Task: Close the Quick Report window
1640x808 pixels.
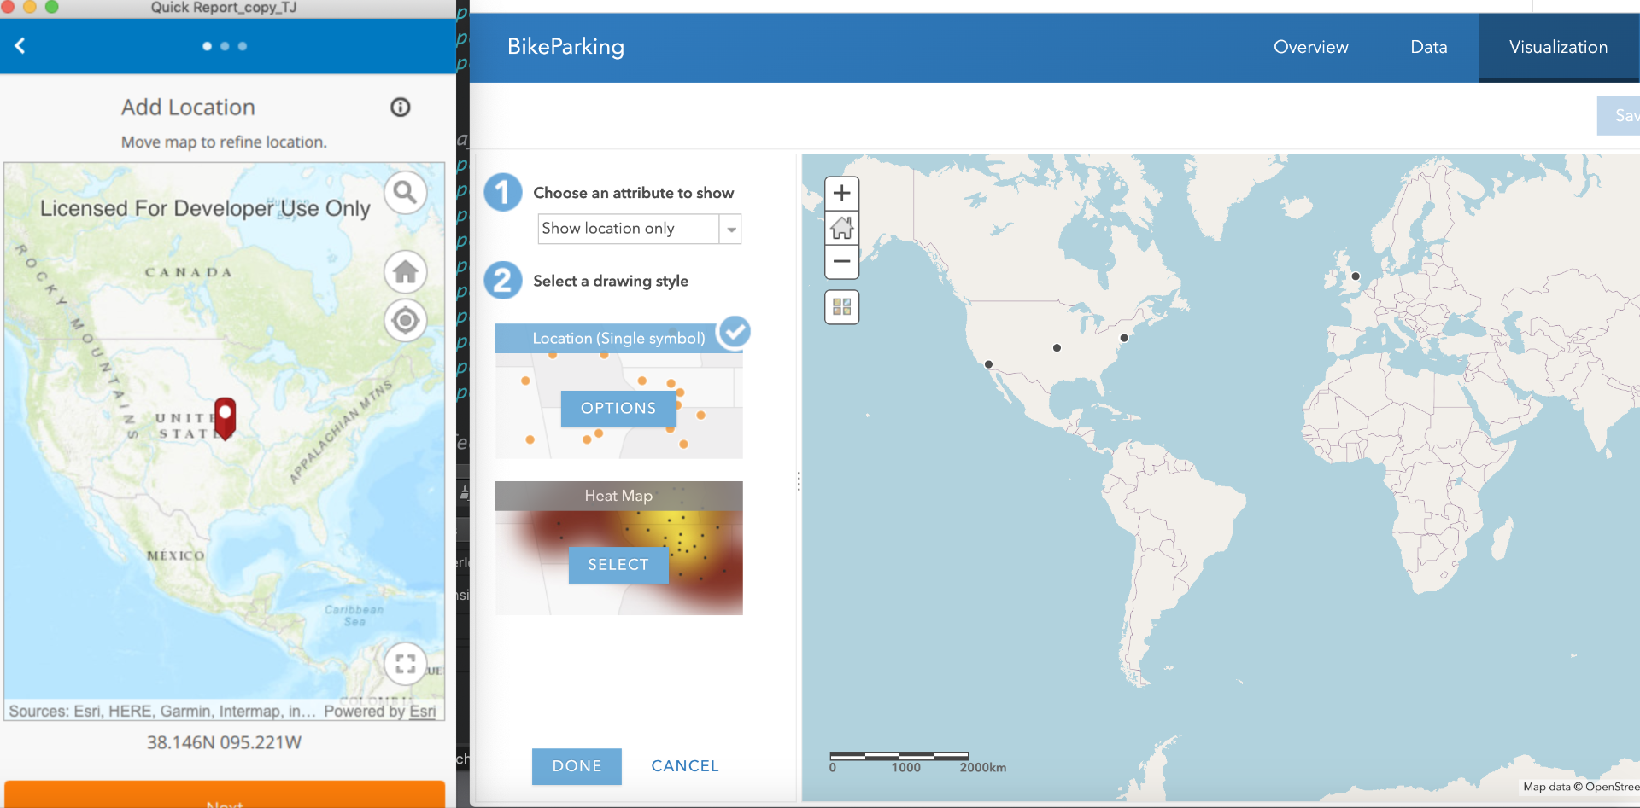Action: point(8,7)
